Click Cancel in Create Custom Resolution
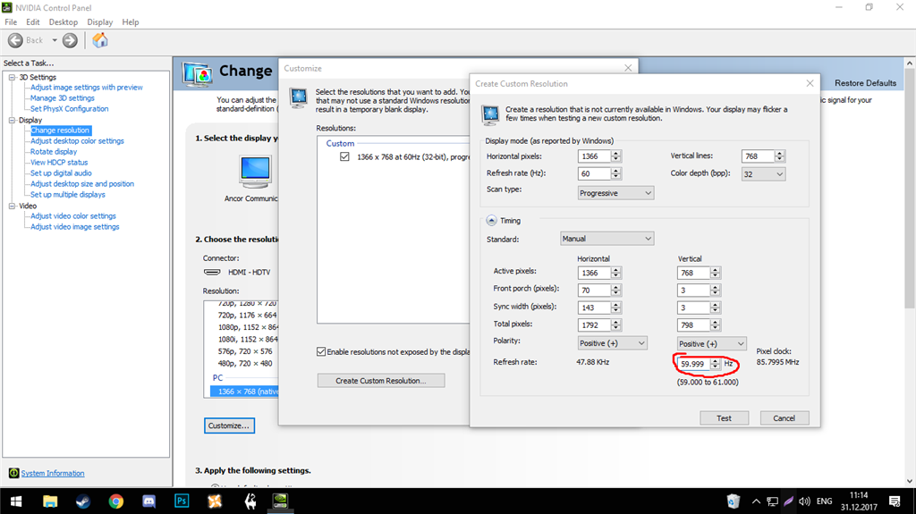The image size is (916, 514). point(784,418)
